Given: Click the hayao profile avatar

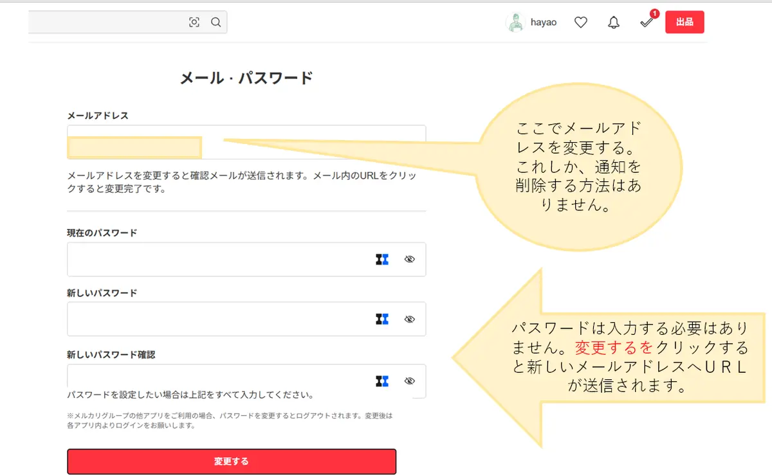Looking at the screenshot, I should (514, 21).
